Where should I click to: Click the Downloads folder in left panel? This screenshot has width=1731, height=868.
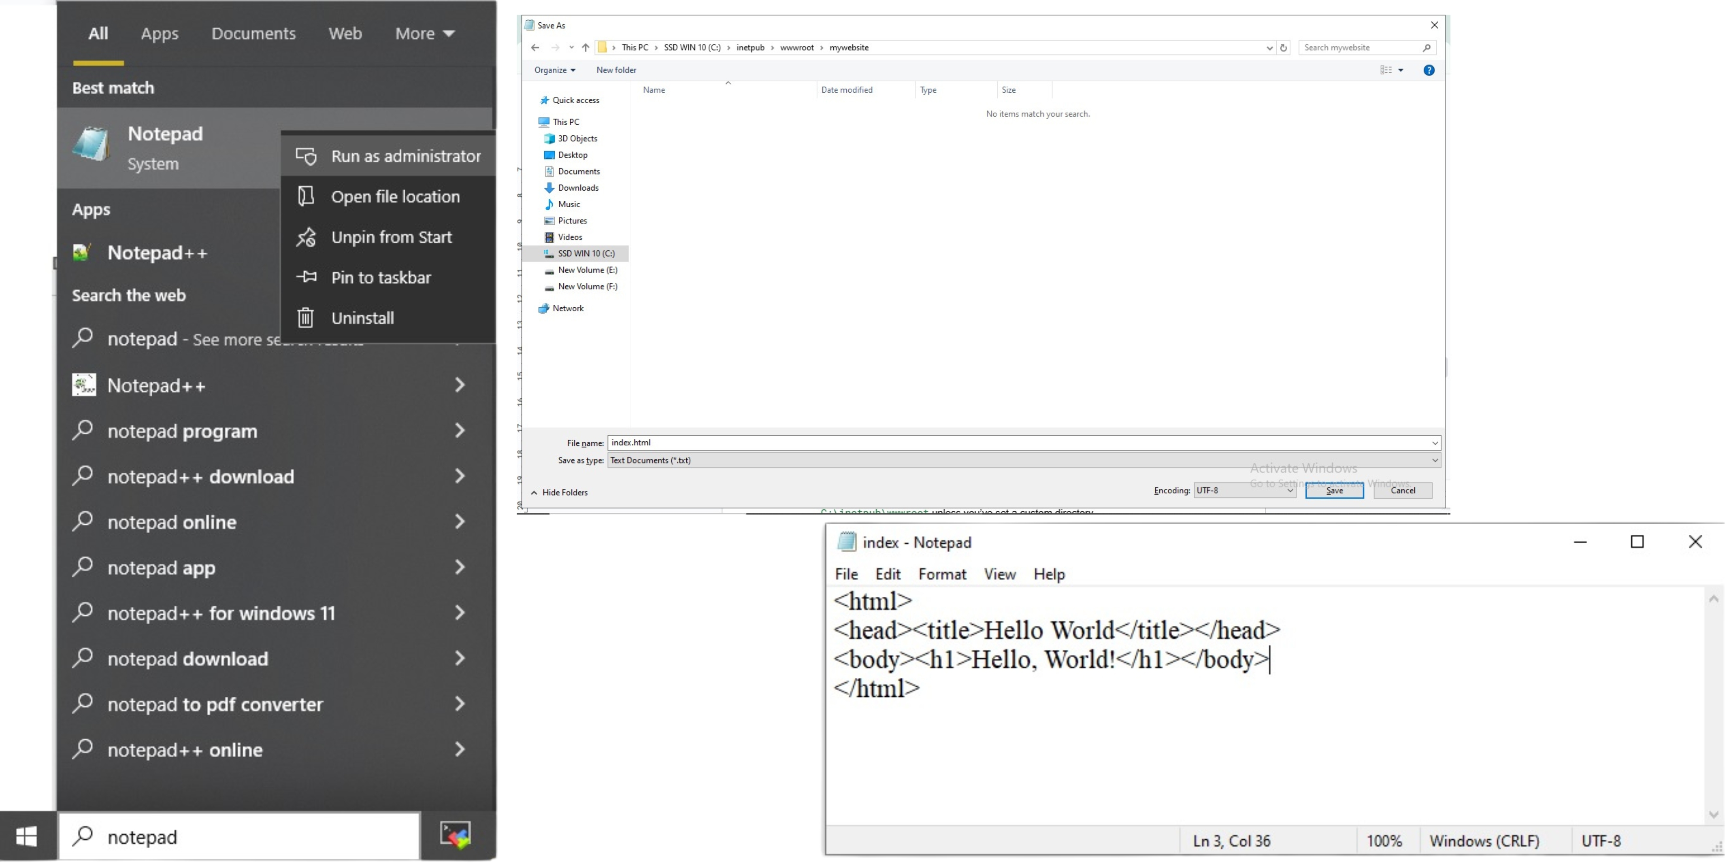578,187
